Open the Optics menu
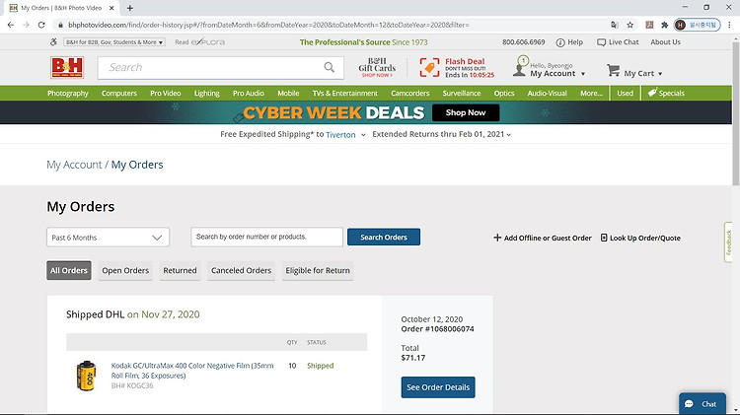Screen dimensions: 740x415 (x=503, y=93)
